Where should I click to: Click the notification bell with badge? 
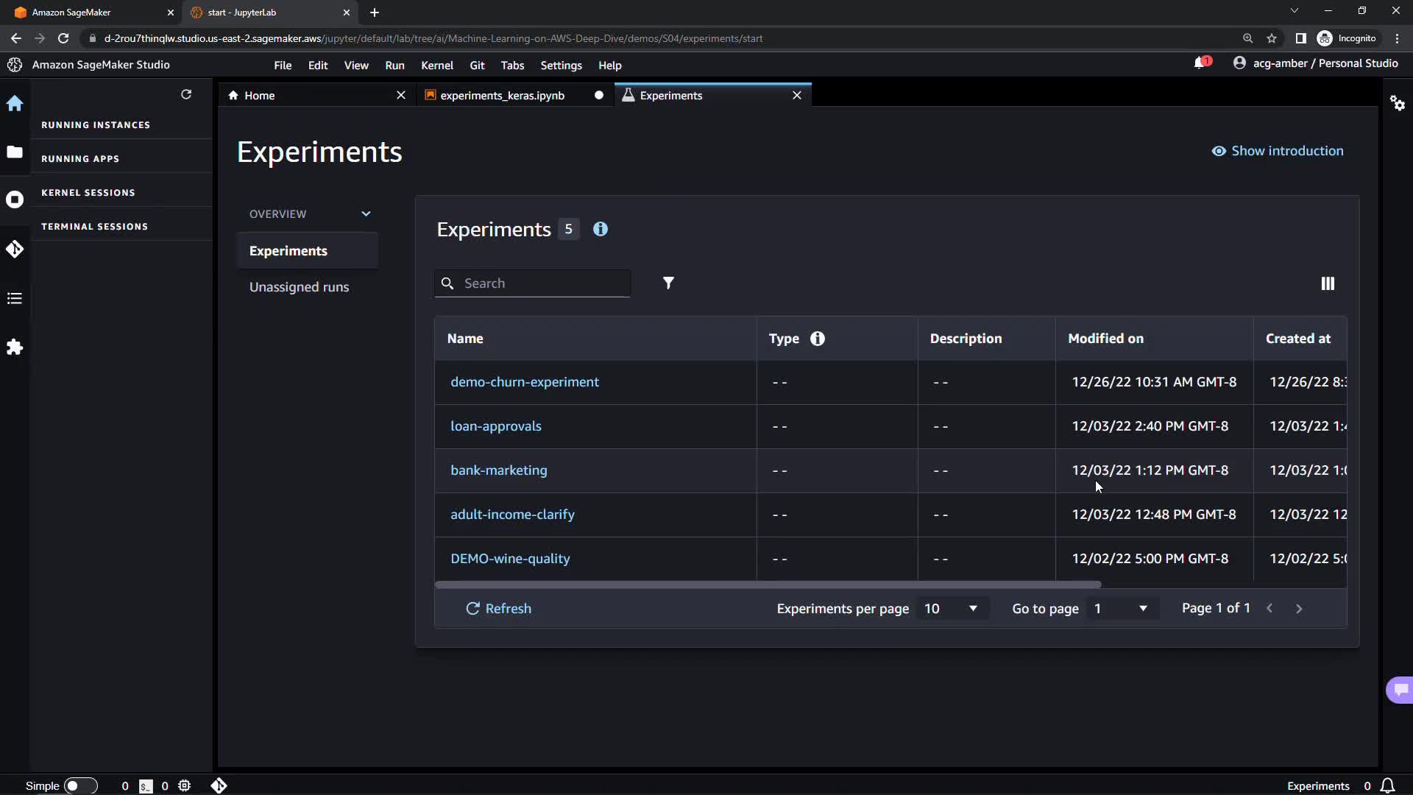click(1201, 63)
